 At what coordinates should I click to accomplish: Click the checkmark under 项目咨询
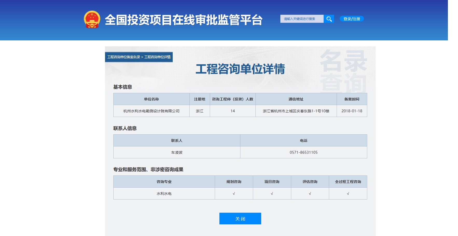272,194
